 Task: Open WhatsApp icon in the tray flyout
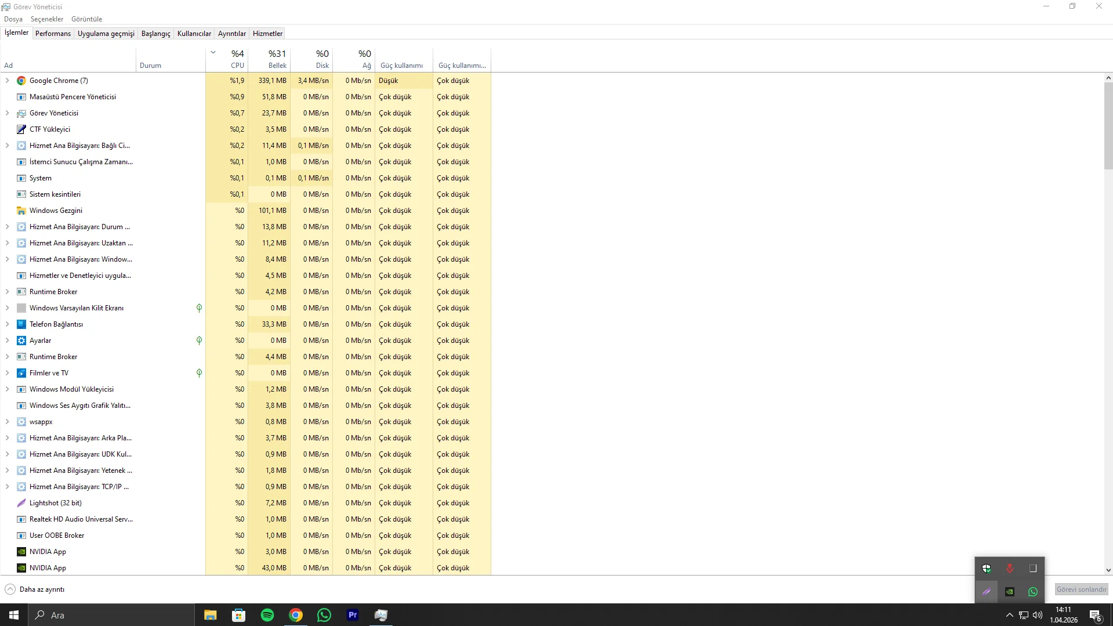tap(1033, 592)
